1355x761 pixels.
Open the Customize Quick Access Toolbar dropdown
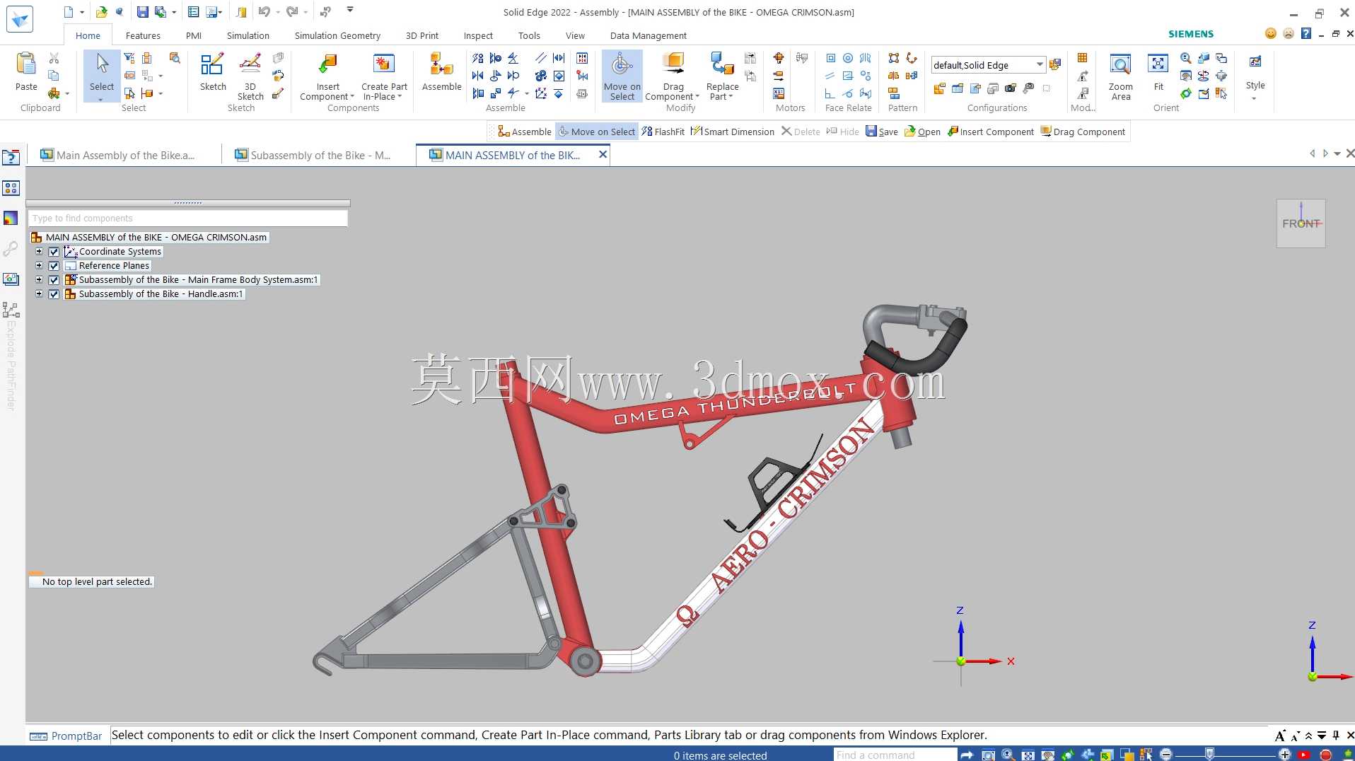pos(350,10)
